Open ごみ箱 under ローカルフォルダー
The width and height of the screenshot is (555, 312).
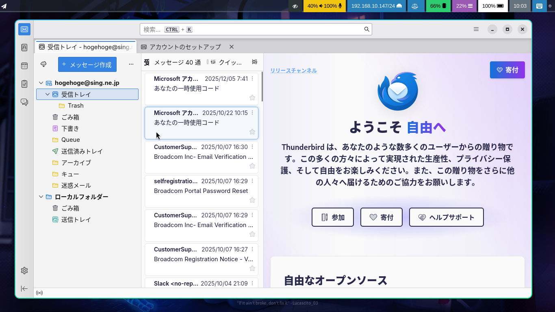point(87,208)
